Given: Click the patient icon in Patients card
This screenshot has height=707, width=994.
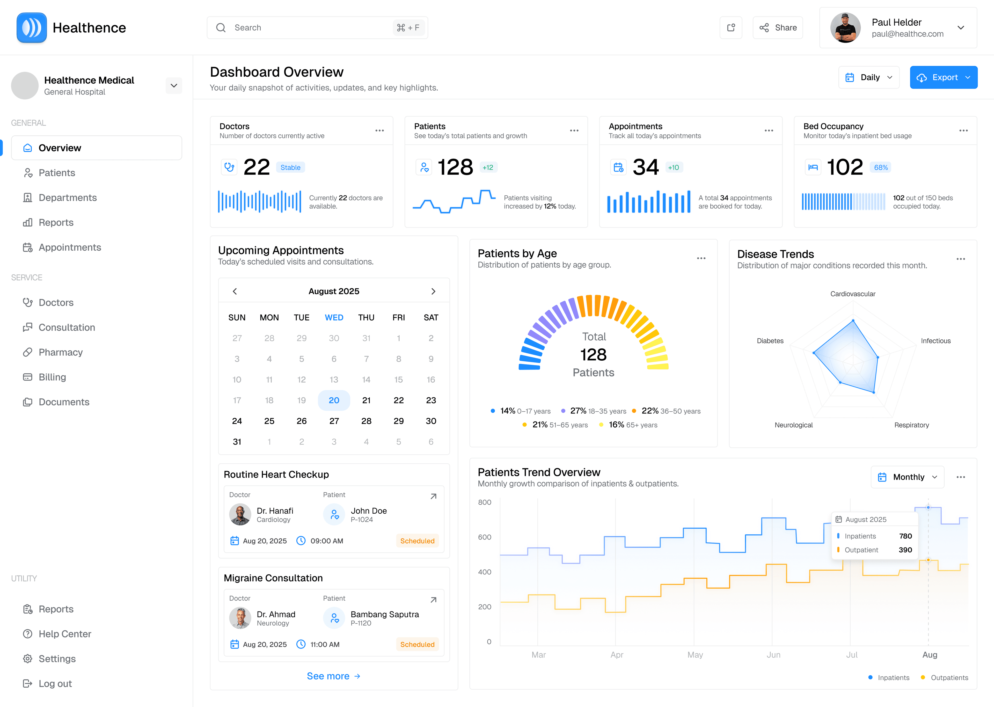Looking at the screenshot, I should pos(424,167).
